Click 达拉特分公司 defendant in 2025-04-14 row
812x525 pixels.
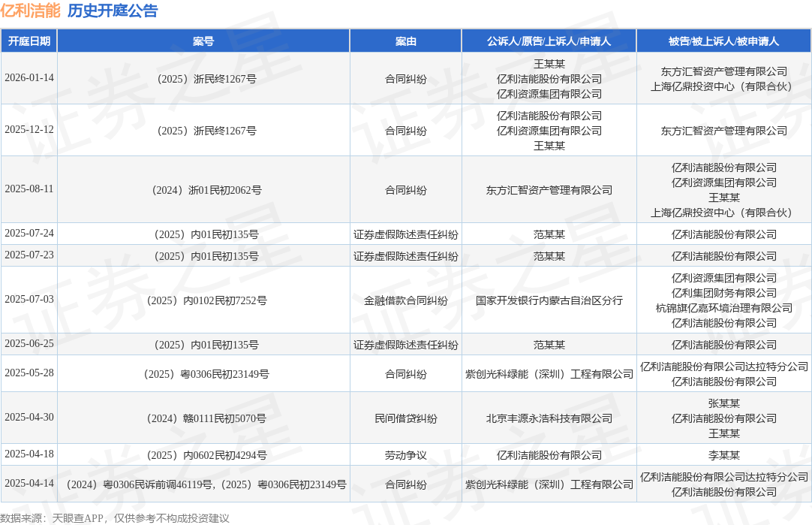tap(724, 477)
